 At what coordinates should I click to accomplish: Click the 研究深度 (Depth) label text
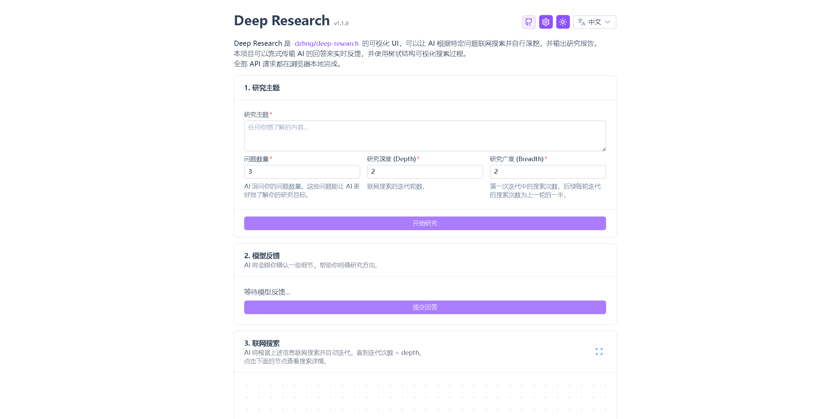(391, 159)
